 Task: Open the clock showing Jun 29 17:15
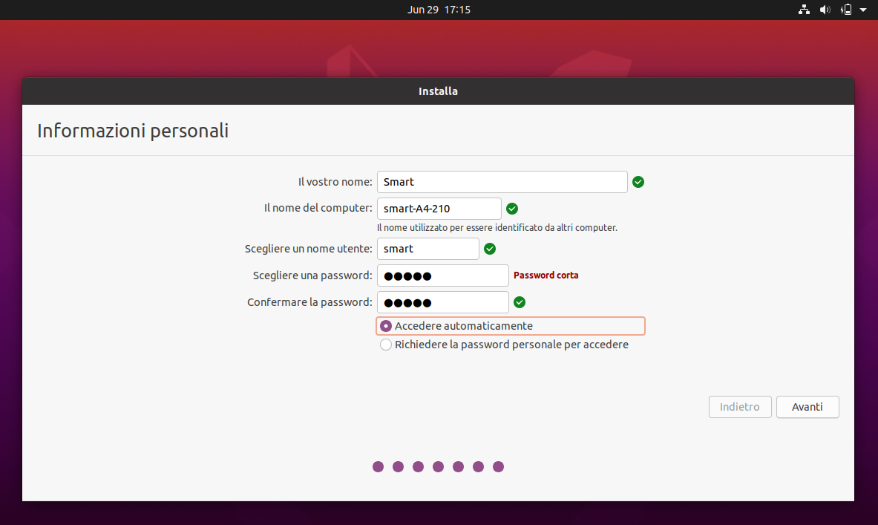point(439,10)
